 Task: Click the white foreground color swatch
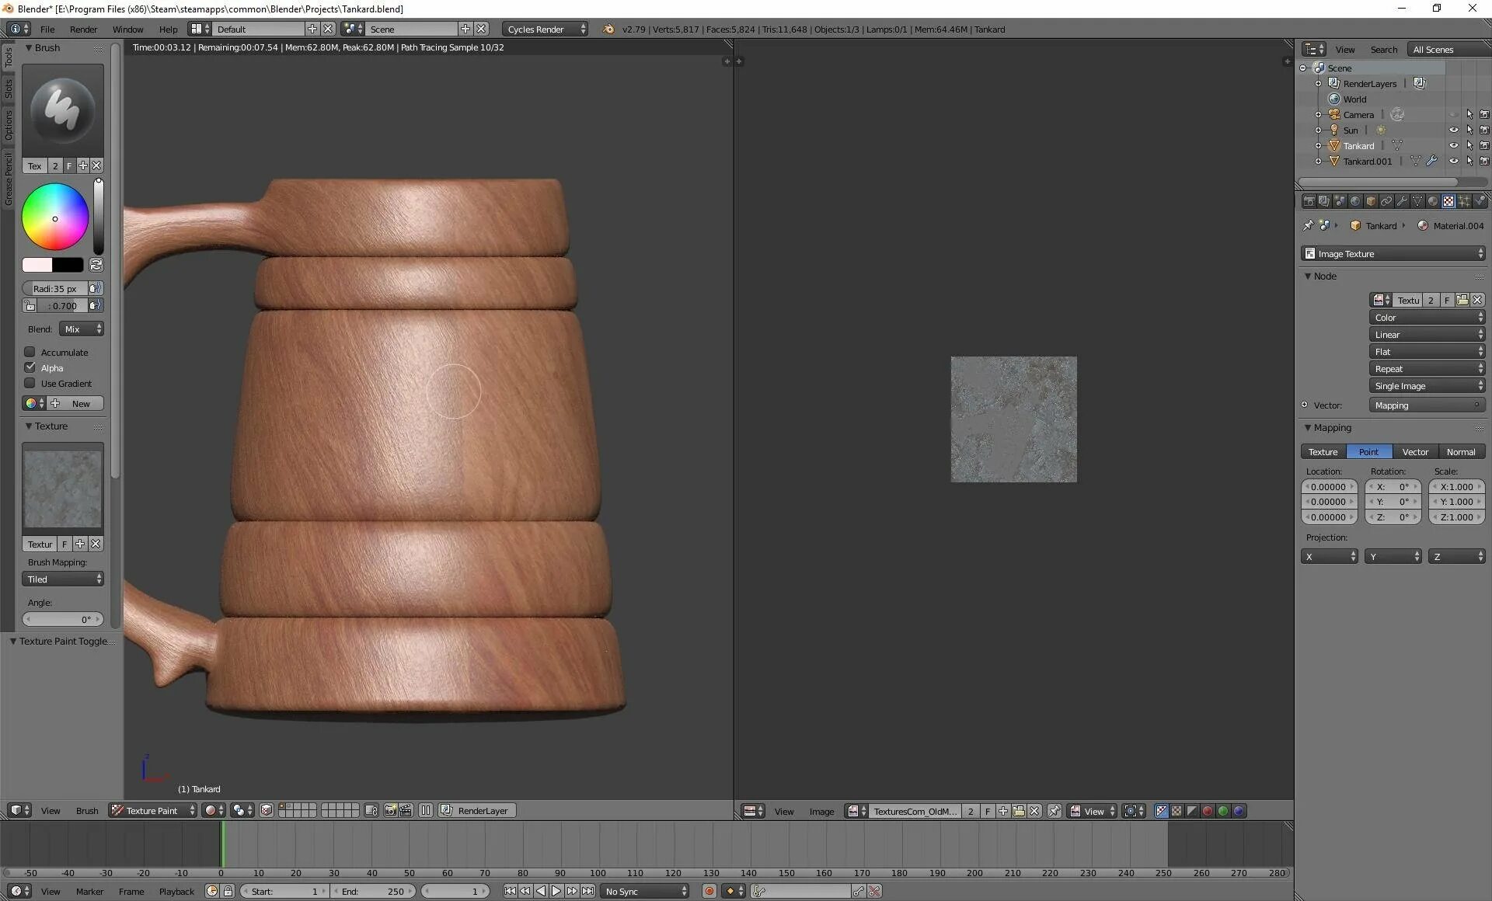(x=37, y=265)
